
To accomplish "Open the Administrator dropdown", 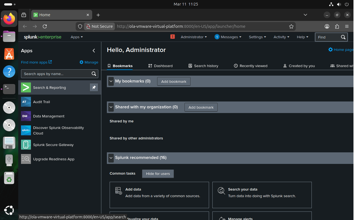I will 194,37.
